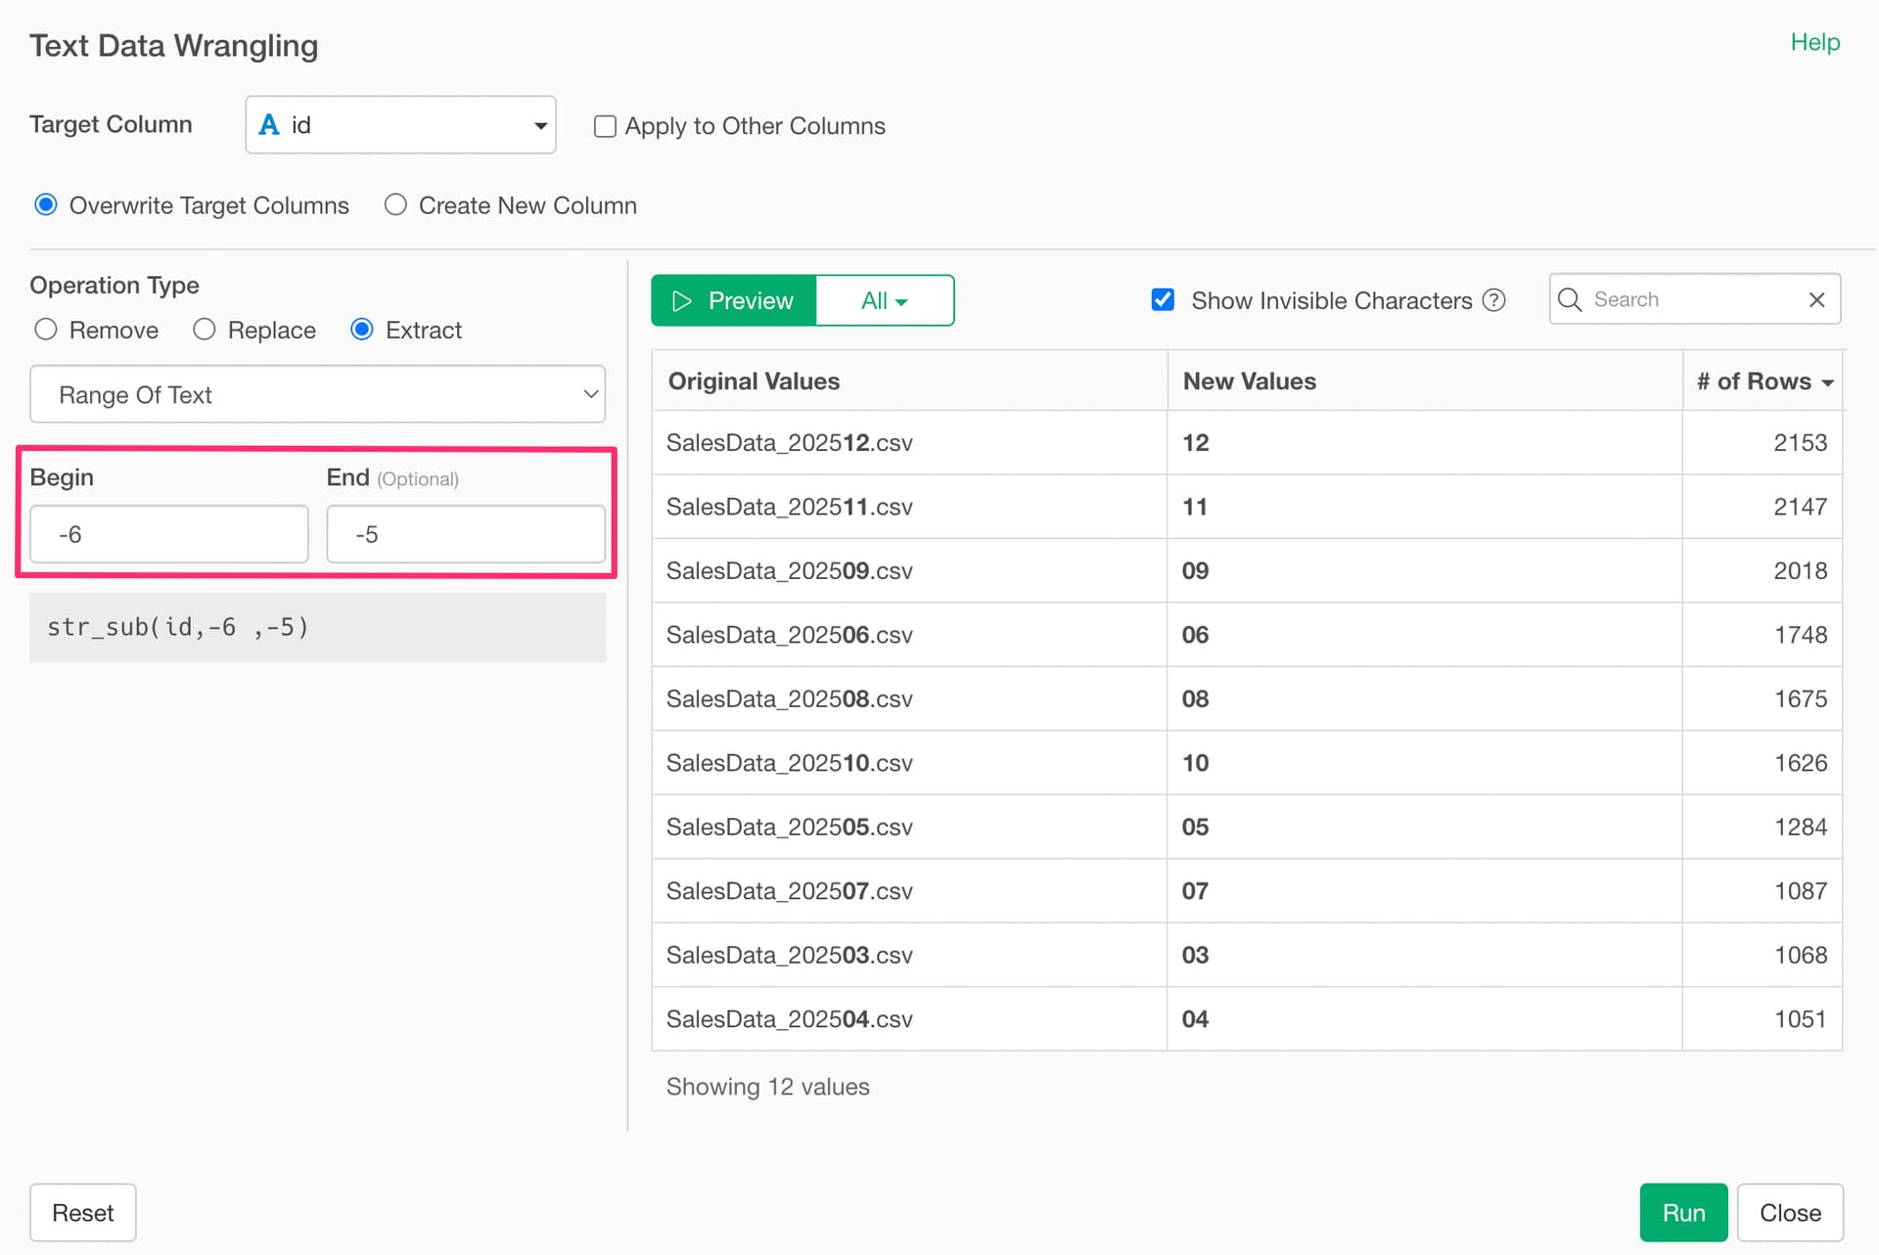Choose the Replace operation type
The width and height of the screenshot is (1879, 1255).
tap(205, 330)
